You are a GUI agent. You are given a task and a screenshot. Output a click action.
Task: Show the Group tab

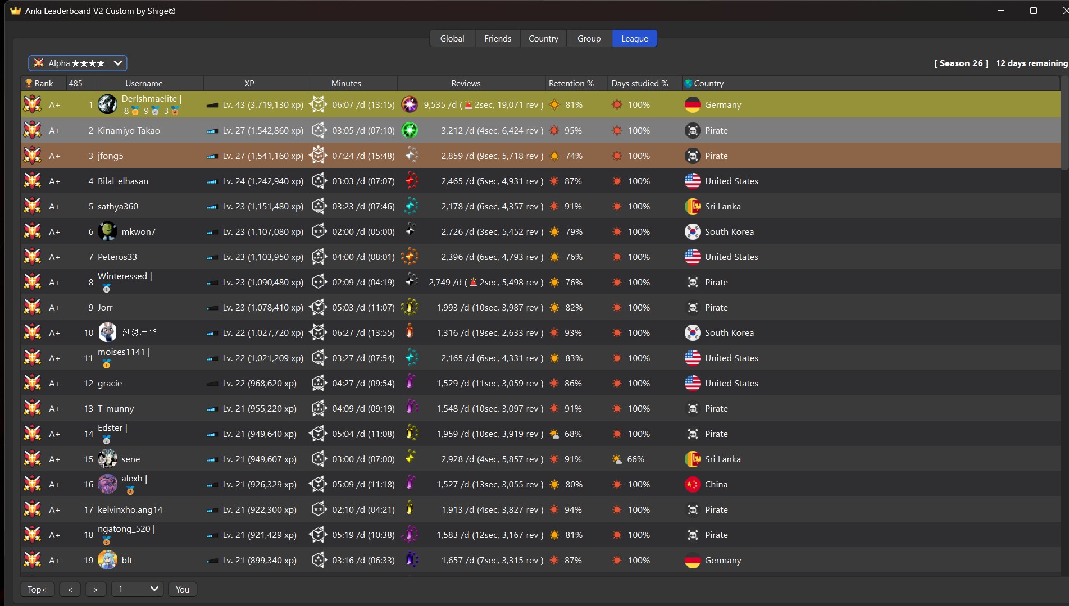click(x=589, y=39)
